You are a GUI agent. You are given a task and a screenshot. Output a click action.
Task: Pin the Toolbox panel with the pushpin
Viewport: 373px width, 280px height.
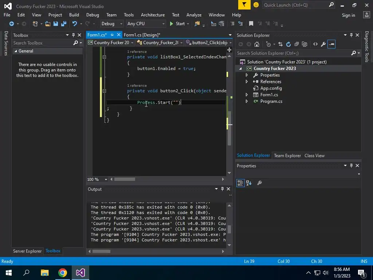[73, 35]
